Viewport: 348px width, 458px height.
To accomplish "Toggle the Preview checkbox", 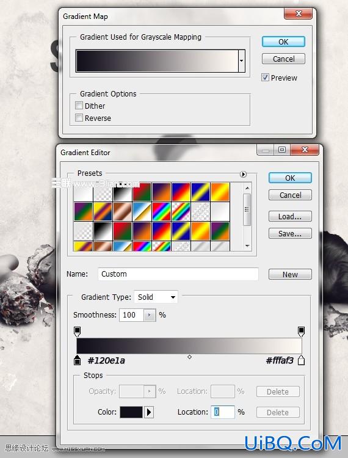I will [265, 78].
